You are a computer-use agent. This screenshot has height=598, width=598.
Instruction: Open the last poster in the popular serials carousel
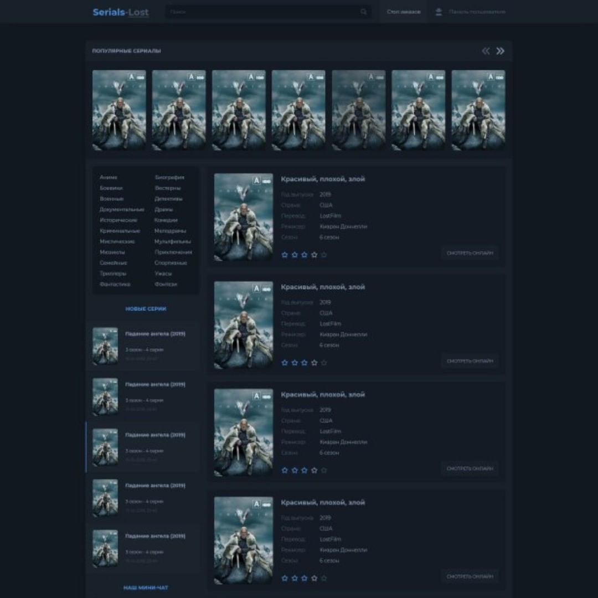pos(478,110)
